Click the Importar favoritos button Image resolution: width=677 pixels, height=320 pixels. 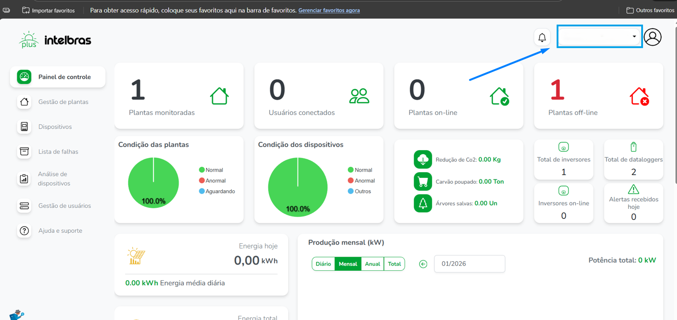coord(49,10)
